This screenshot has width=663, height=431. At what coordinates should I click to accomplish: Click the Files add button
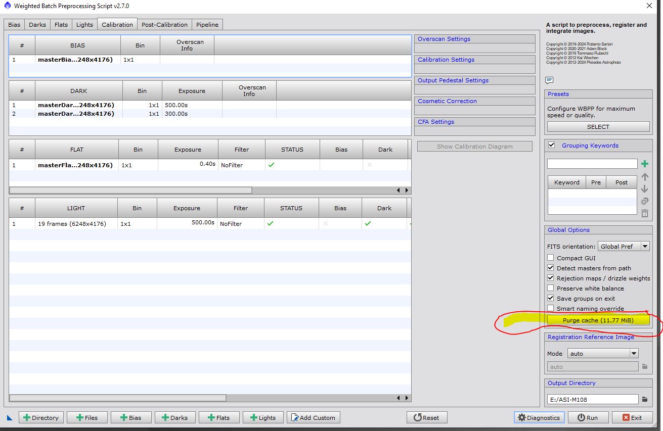click(x=87, y=417)
